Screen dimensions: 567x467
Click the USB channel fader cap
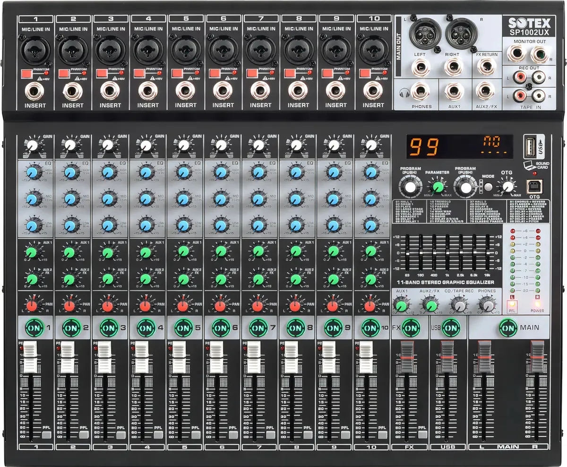[447, 358]
